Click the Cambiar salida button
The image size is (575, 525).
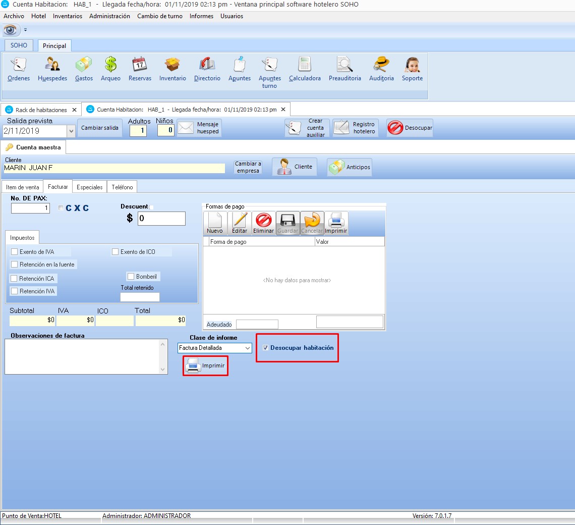100,128
